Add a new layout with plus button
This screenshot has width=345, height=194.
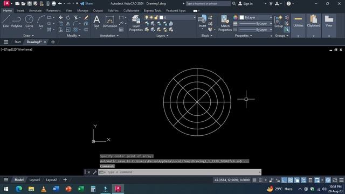coord(65,180)
